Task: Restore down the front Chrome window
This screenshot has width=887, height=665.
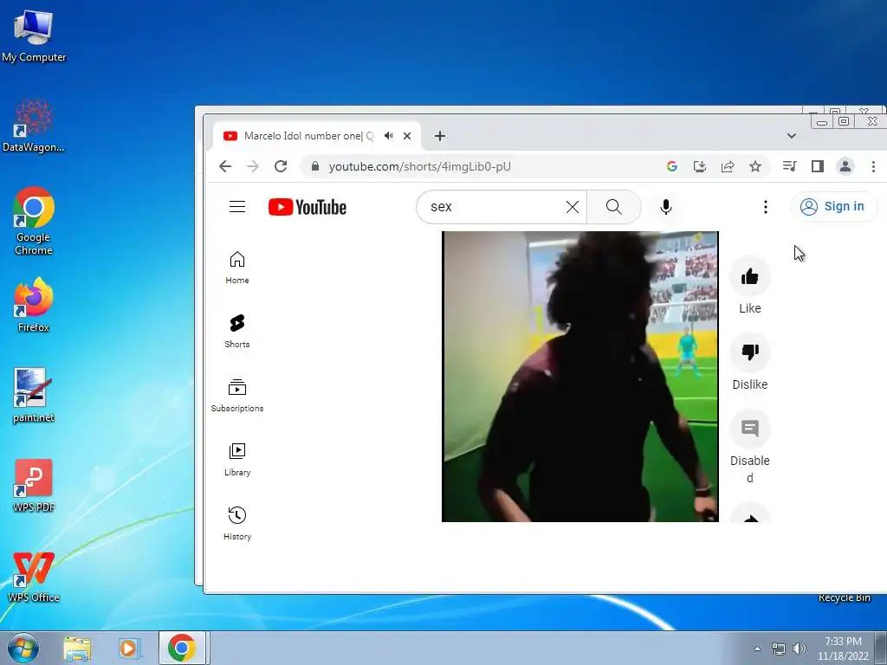Action: [x=844, y=121]
